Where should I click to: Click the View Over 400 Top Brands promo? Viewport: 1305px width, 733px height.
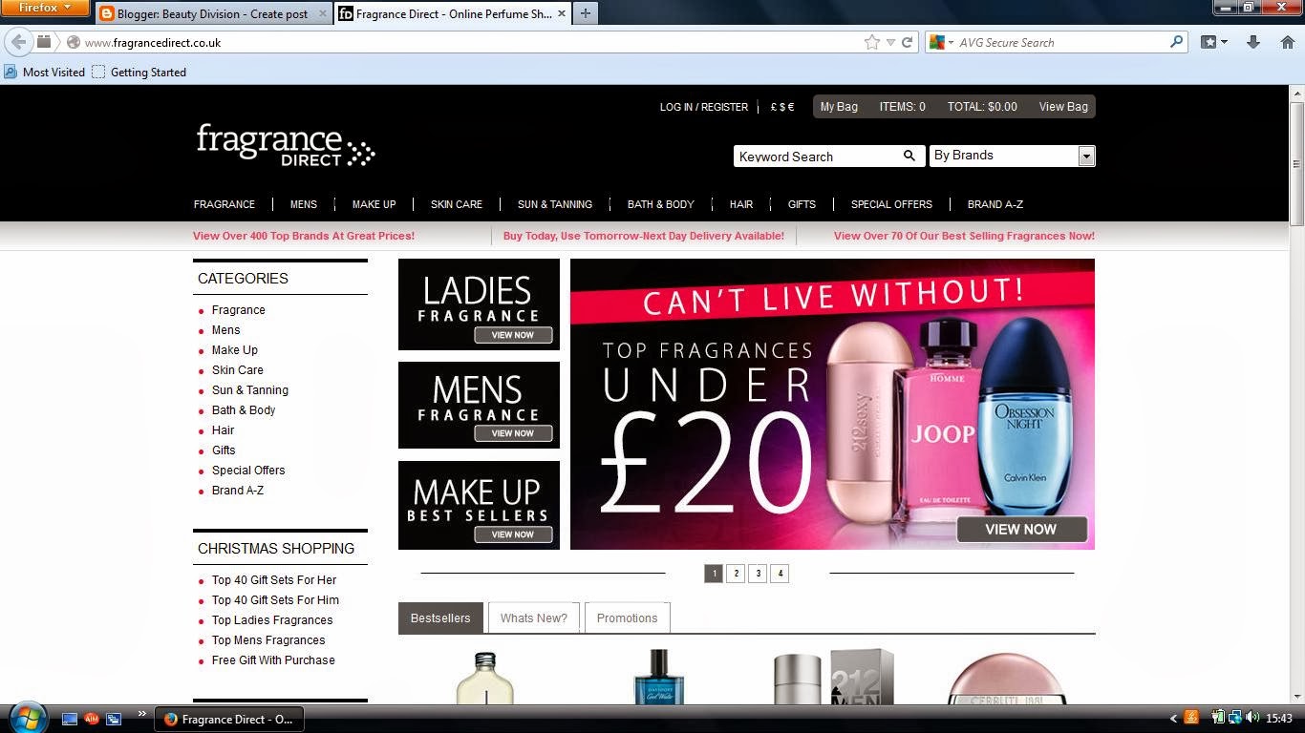(304, 236)
